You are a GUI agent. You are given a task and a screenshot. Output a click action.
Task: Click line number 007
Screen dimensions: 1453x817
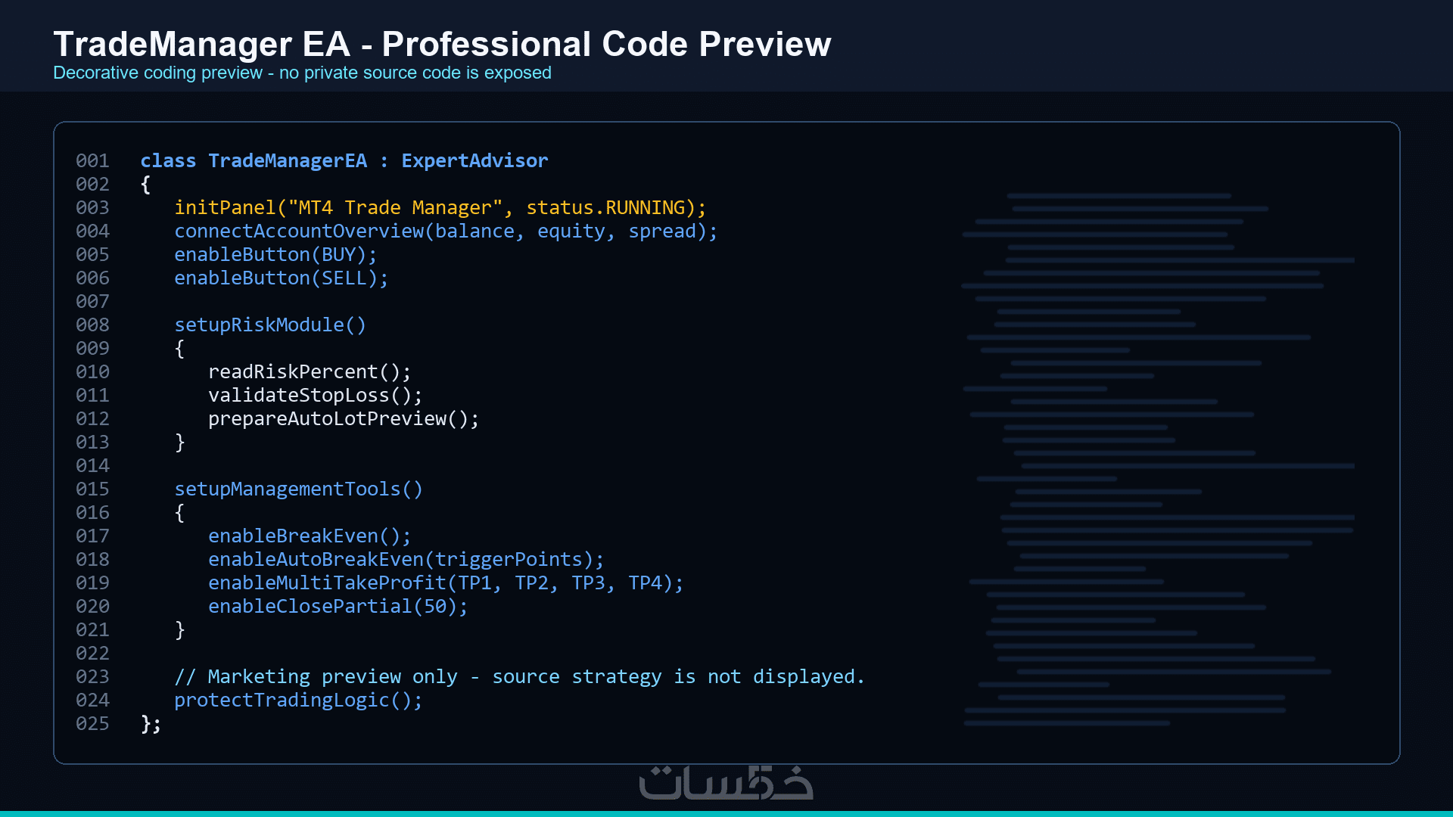92,302
